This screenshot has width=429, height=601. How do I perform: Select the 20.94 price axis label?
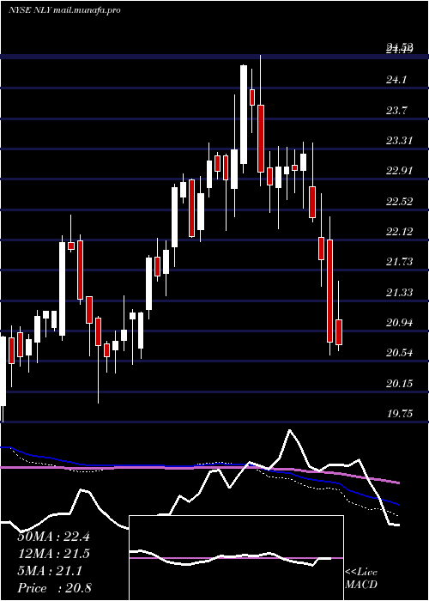click(399, 322)
